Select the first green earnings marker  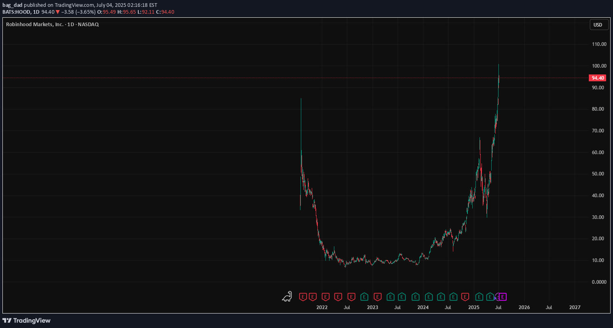click(364, 297)
